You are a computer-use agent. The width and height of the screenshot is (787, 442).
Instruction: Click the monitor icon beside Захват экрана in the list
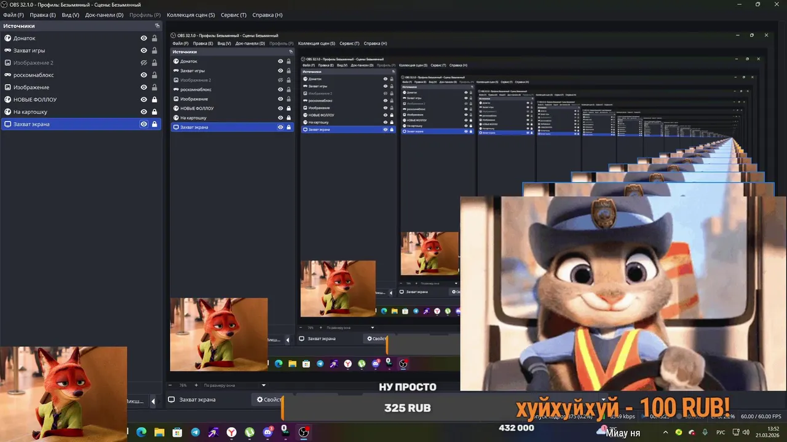click(x=7, y=124)
